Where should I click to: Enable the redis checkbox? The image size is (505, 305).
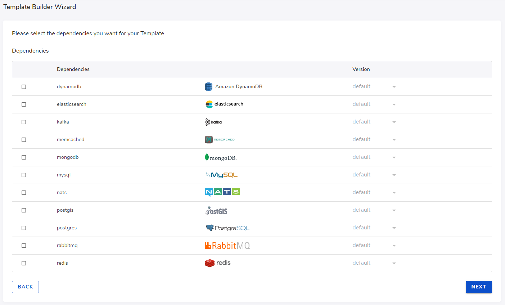click(24, 263)
